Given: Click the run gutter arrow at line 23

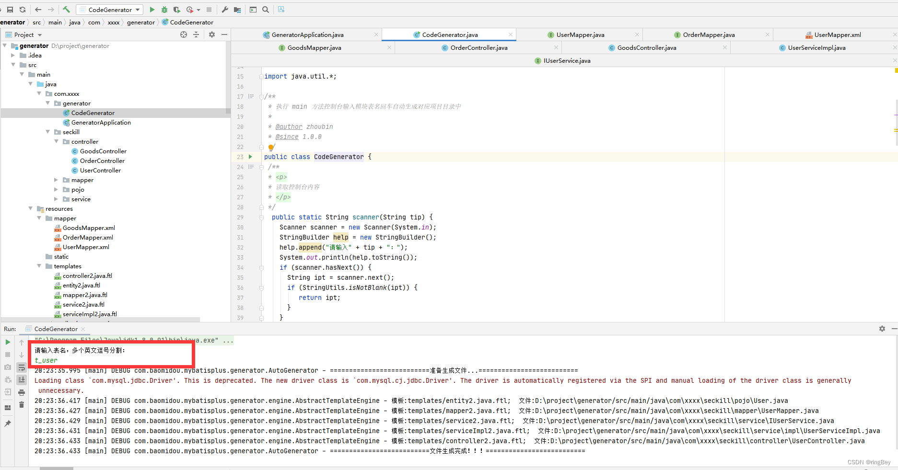Looking at the screenshot, I should pyautogui.click(x=250, y=157).
